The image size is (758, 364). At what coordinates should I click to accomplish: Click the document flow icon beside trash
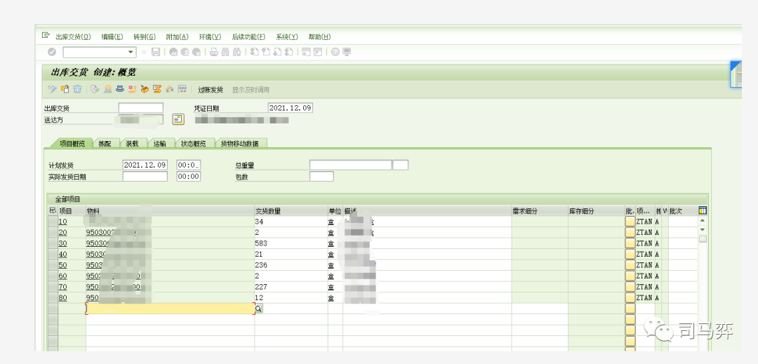point(95,89)
